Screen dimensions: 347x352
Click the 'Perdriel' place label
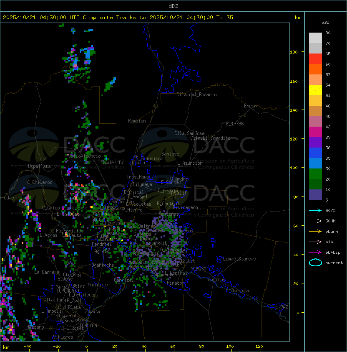point(102,244)
